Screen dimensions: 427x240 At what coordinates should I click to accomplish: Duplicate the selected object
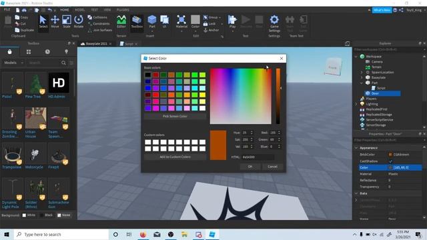25,30
